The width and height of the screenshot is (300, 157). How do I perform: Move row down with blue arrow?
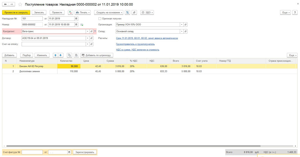pyautogui.click(x=61, y=55)
